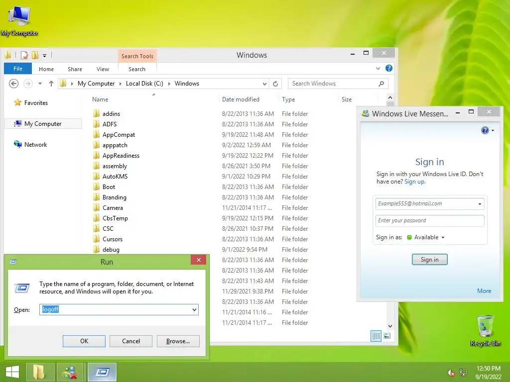Open the Home ribbon tab
The image size is (510, 382).
pos(46,69)
